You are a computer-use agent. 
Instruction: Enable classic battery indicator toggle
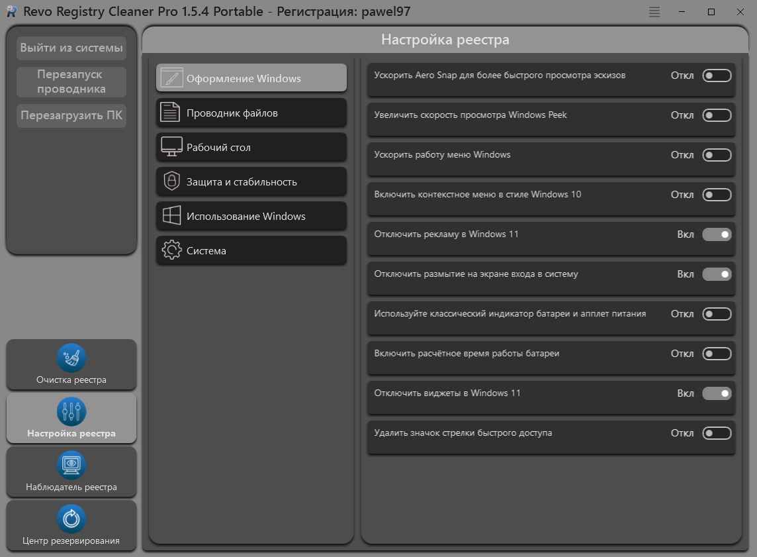coord(717,314)
